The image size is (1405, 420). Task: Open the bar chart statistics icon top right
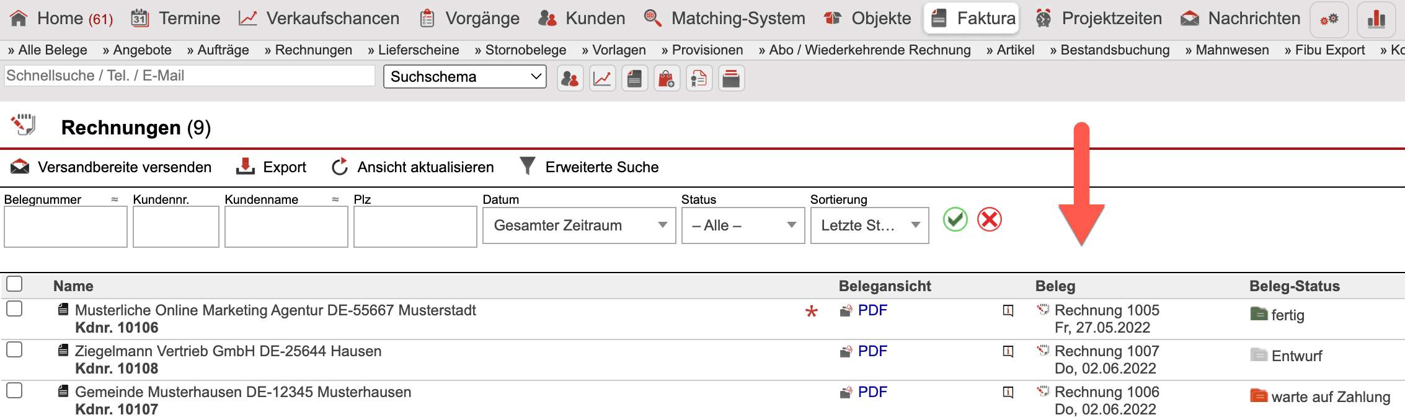click(x=1376, y=19)
